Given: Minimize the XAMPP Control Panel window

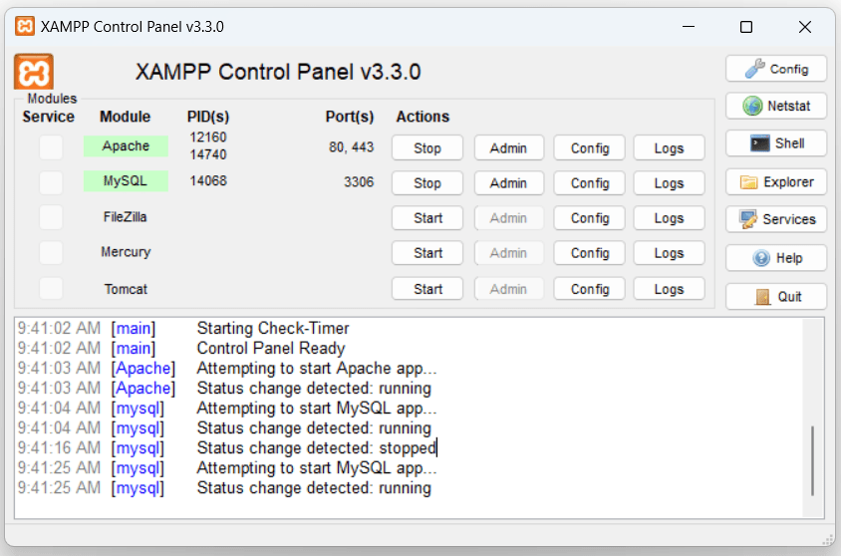Looking at the screenshot, I should coord(689,26).
